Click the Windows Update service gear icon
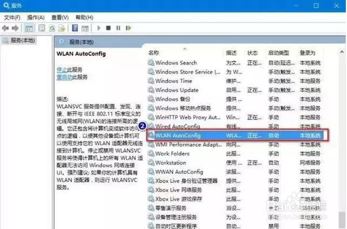Screen dimensions: 347x229 [151, 90]
